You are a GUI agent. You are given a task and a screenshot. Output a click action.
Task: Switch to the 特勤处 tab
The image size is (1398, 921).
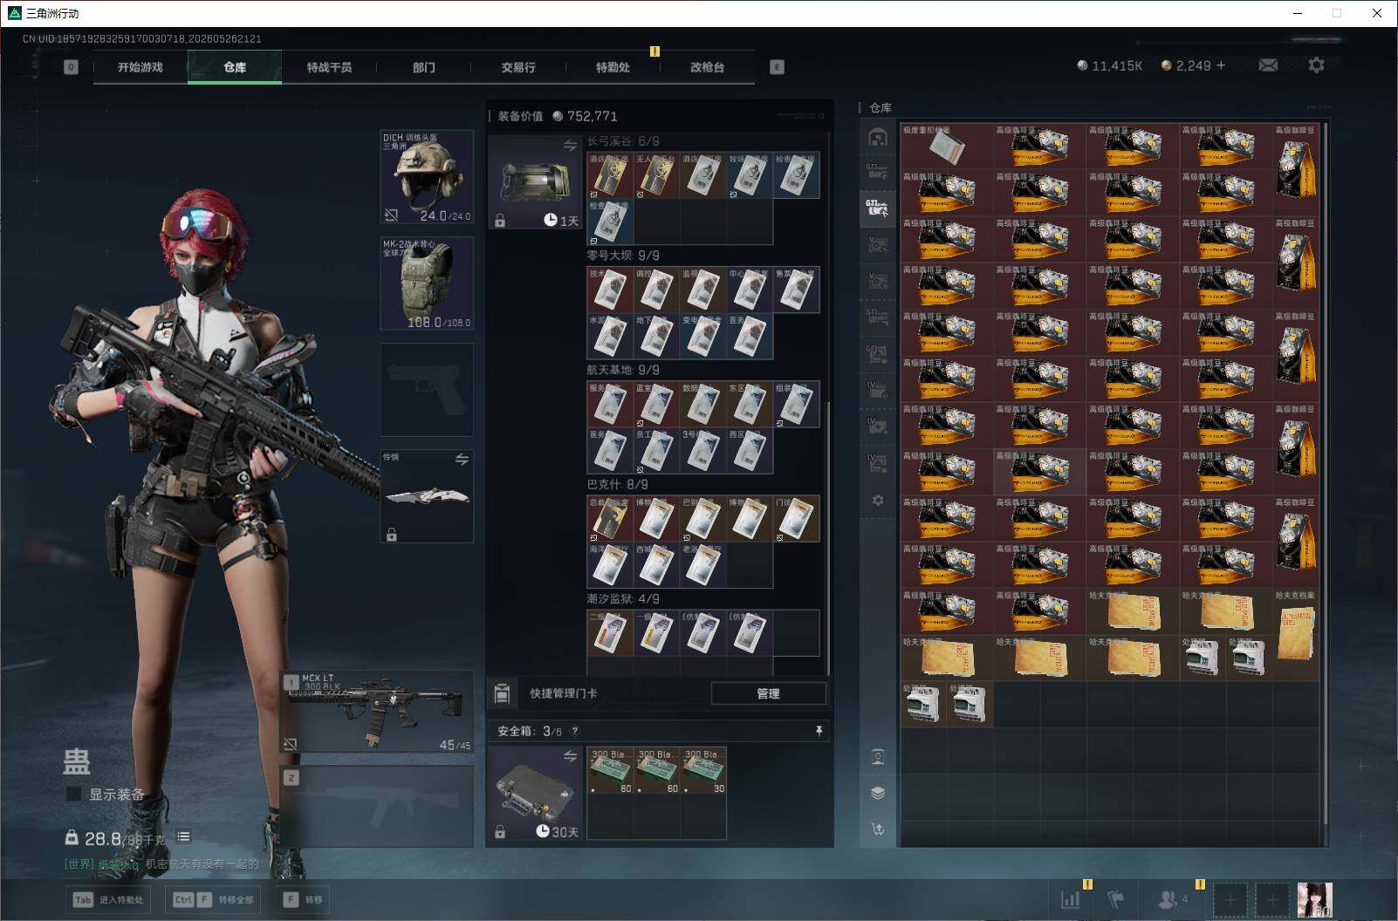click(x=613, y=67)
